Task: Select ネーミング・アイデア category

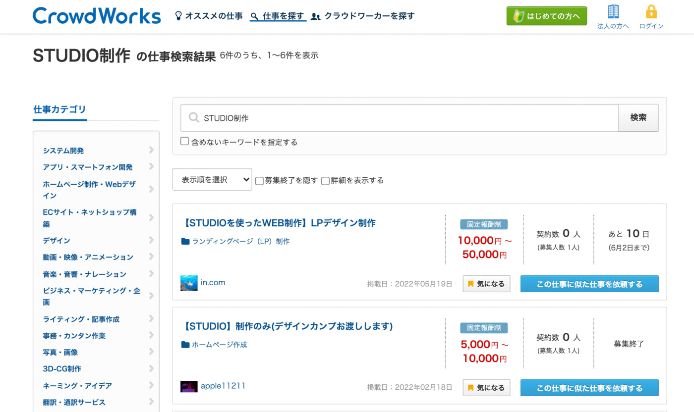Action: point(77,386)
